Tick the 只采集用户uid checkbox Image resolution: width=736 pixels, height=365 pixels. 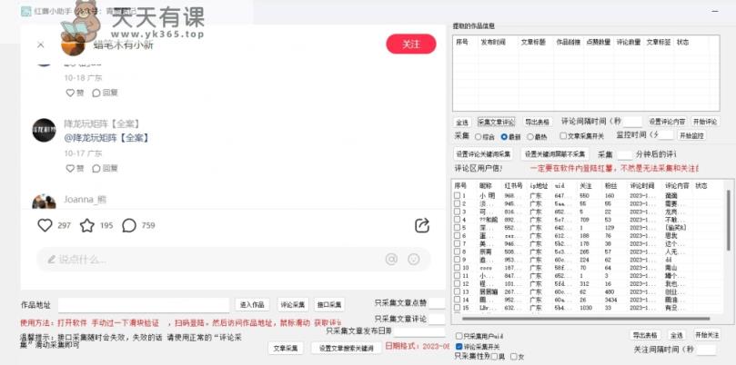click(459, 336)
